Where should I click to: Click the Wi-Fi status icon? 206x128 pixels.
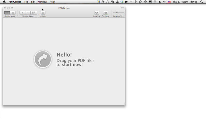(x=155, y=2)
